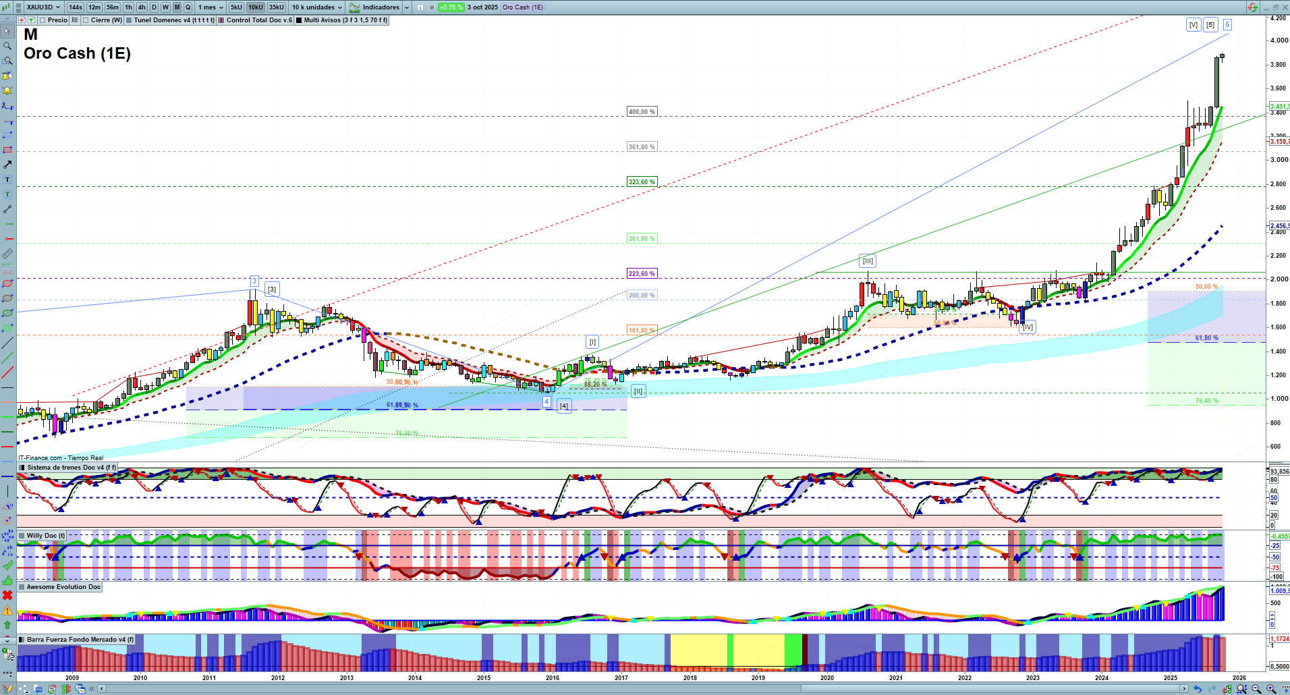Click the zoom out magnifier icon
The width and height of the screenshot is (1290, 695).
[1256, 689]
